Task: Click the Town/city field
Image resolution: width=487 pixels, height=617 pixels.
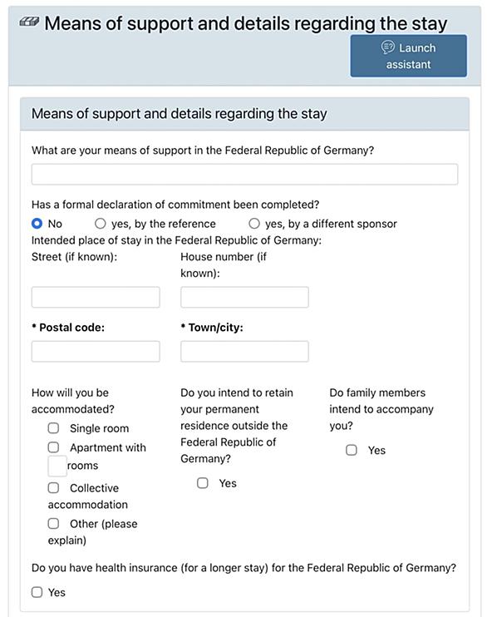Action: coord(244,352)
